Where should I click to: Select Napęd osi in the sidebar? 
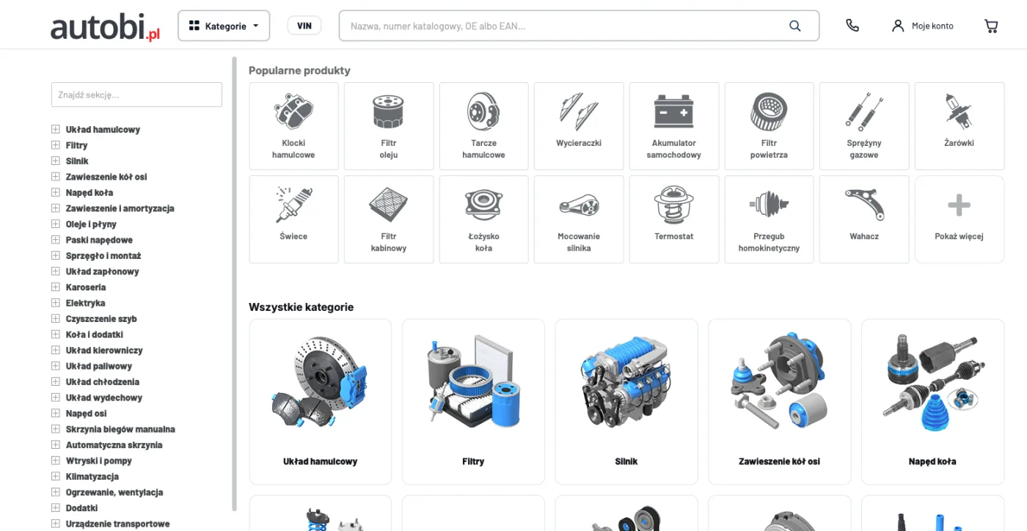click(x=87, y=414)
